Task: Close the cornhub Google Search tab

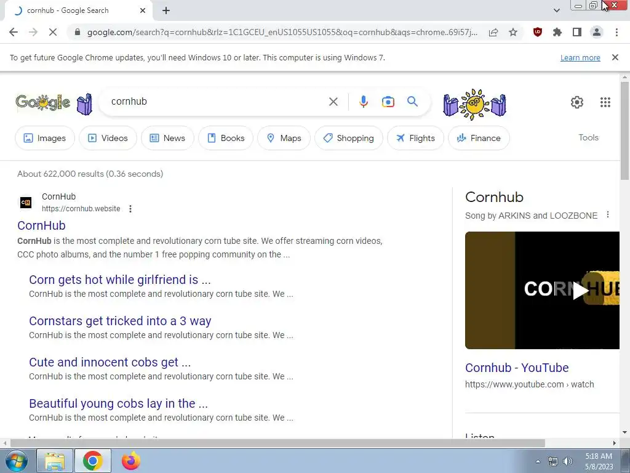Action: tap(143, 10)
